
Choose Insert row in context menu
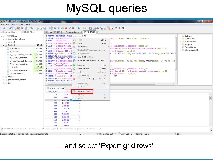point(91,65)
